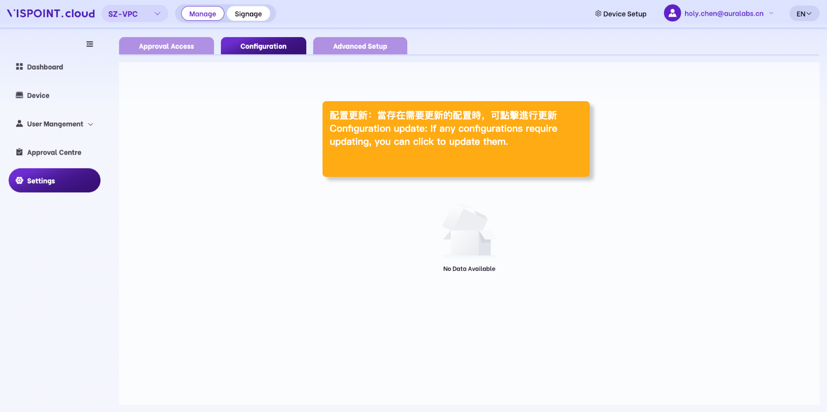The width and height of the screenshot is (827, 412).
Task: Switch to Signage mode toggle
Action: (248, 14)
